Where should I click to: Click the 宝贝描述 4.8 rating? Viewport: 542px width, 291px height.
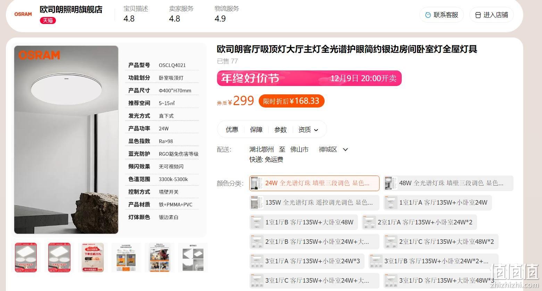click(x=136, y=14)
